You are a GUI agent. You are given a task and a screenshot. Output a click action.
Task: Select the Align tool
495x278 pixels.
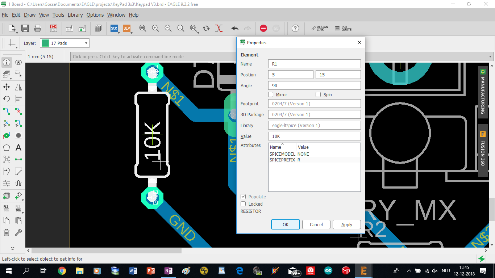[18, 99]
